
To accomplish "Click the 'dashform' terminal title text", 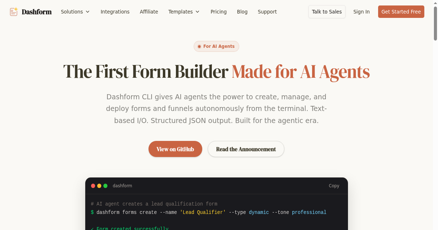I will coord(122,186).
